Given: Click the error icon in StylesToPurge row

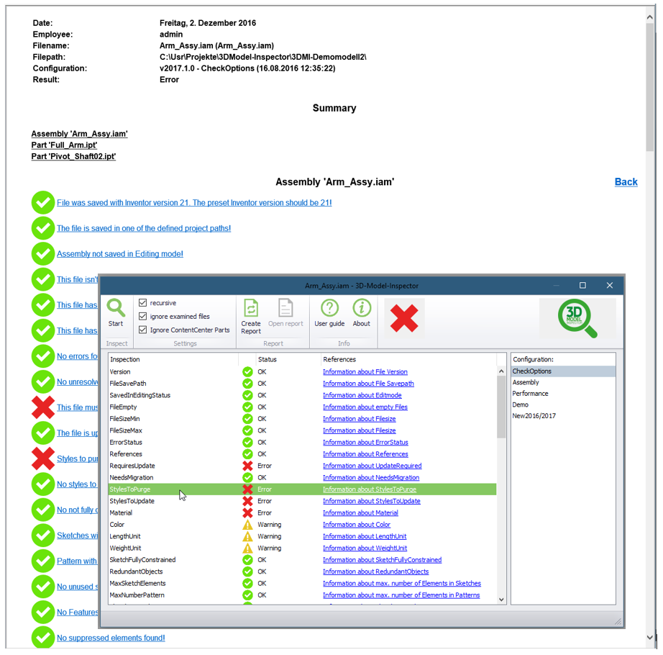Looking at the screenshot, I should click(247, 489).
